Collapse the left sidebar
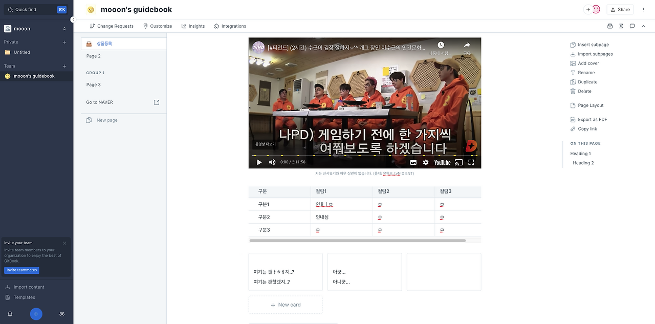This screenshot has width=655, height=324. point(73,19)
